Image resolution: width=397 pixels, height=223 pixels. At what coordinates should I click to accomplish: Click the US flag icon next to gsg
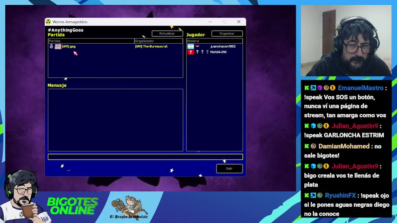pyautogui.click(x=58, y=46)
